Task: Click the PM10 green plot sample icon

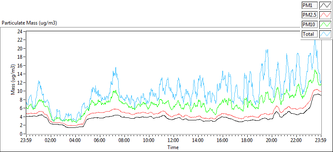Action: point(326,25)
